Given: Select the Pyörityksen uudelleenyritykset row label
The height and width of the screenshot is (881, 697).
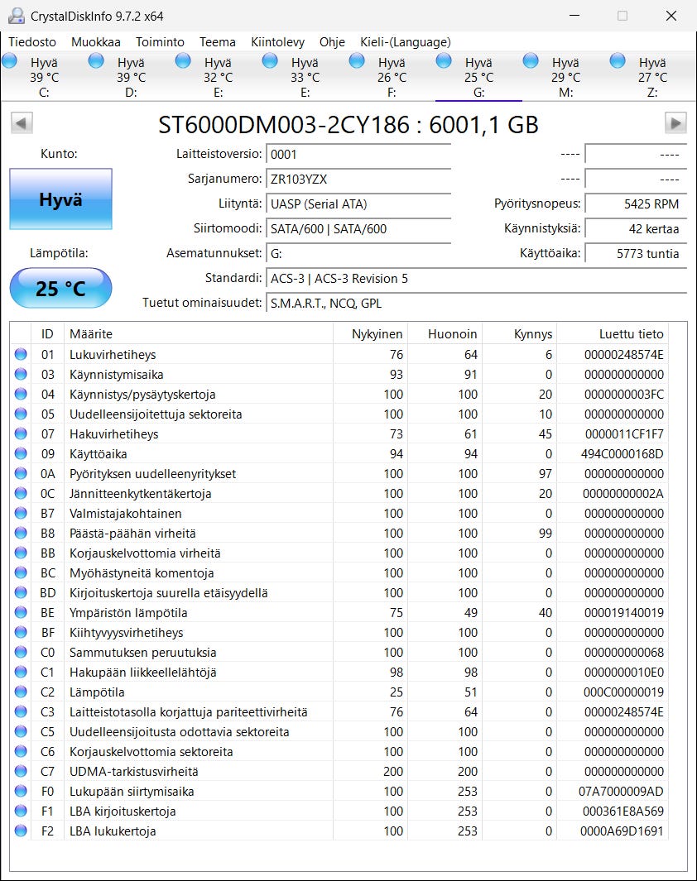Looking at the screenshot, I should click(152, 474).
